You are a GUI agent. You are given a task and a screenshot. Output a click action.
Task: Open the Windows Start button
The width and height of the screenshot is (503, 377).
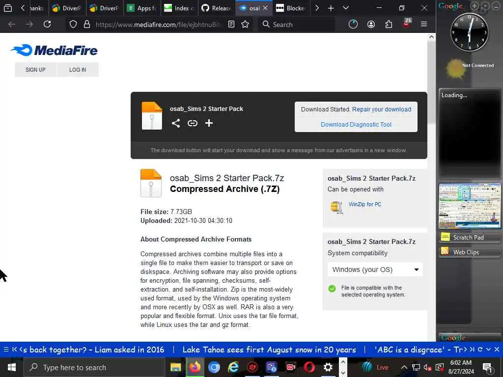coord(12,367)
